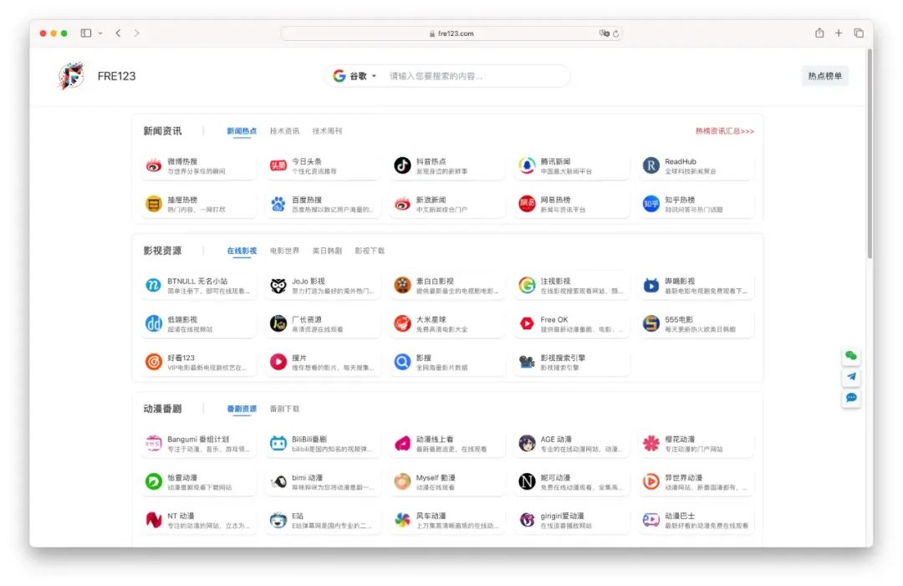This screenshot has width=903, height=586.
Task: Open the 新浪新闻 card
Action: click(x=447, y=204)
